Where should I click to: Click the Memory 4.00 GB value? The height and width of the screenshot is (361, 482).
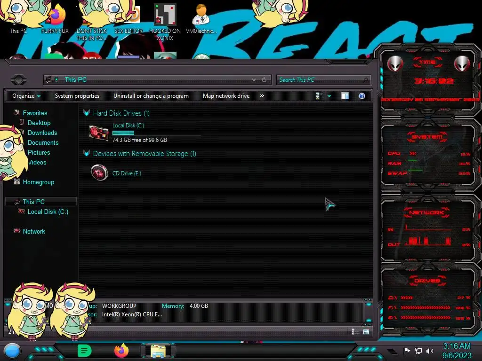199,306
